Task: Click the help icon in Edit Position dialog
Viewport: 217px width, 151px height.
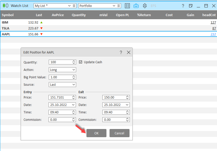Action: [x=121, y=52]
